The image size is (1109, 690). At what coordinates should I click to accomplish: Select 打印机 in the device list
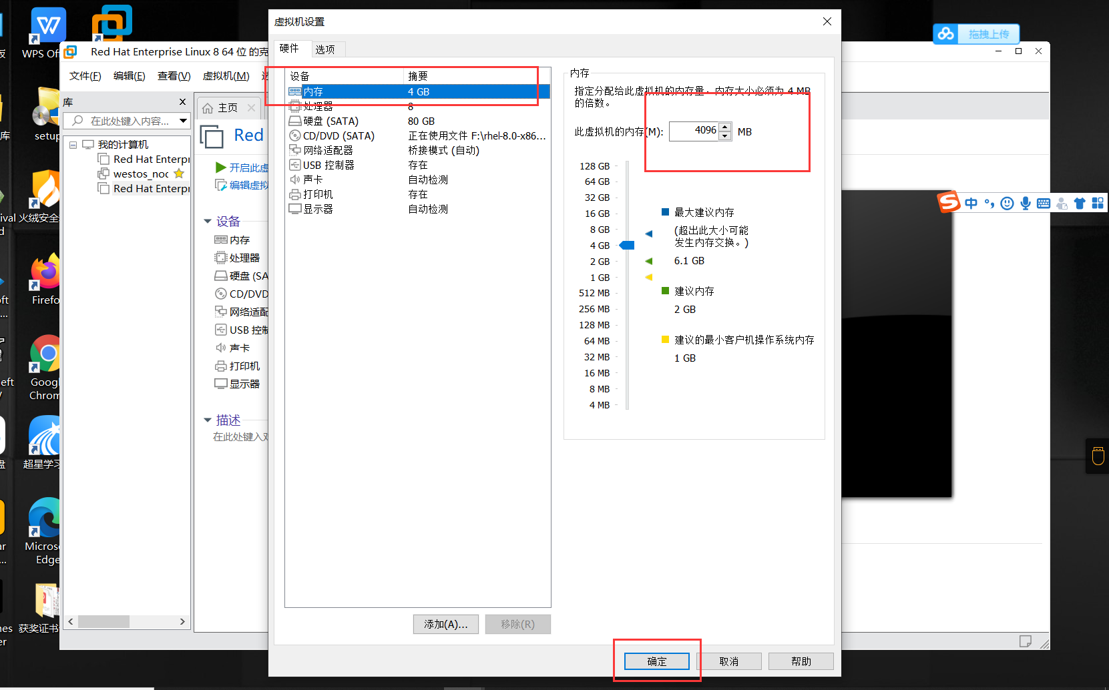point(418,194)
